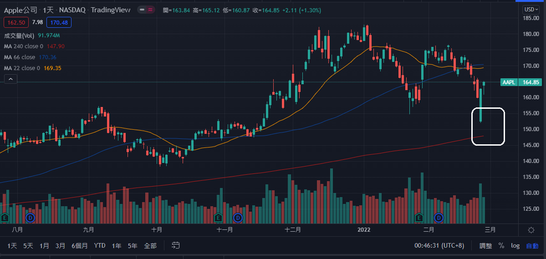Click the 147.90 MA 240 value
546x259 pixels.
[x=56, y=46]
